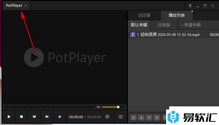Select playlist item 轻映录屏 2024-05-08 15-52-54.mp4
This screenshot has height=125, width=219.
click(x=174, y=35)
